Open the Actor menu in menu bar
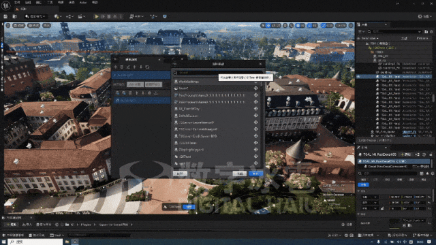436x245 pixels. (x=83, y=3)
